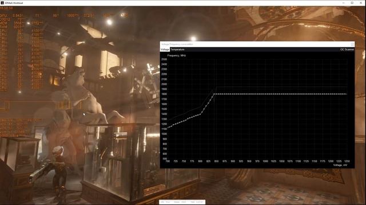The image size is (366, 205).
Task: Click the 3DMark Workload app icon in title bar
Action: (2, 3)
